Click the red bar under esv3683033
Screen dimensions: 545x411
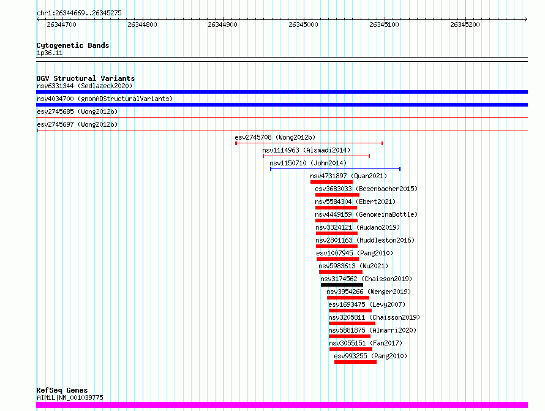[337, 195]
